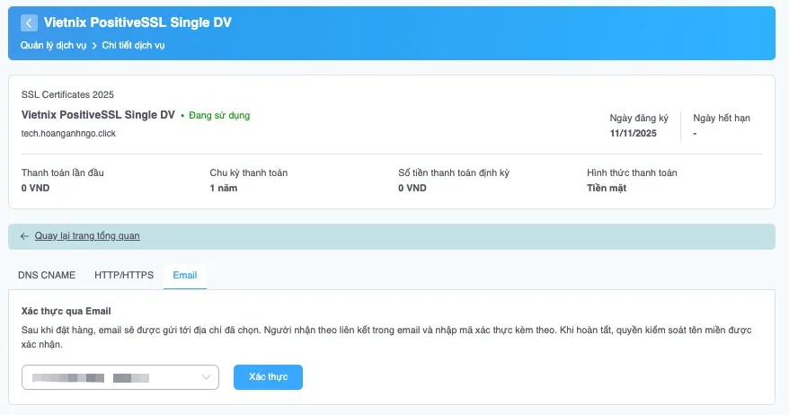Image resolution: width=789 pixels, height=415 pixels.
Task: Click the dropdown chevron arrow
Action: pyautogui.click(x=206, y=377)
